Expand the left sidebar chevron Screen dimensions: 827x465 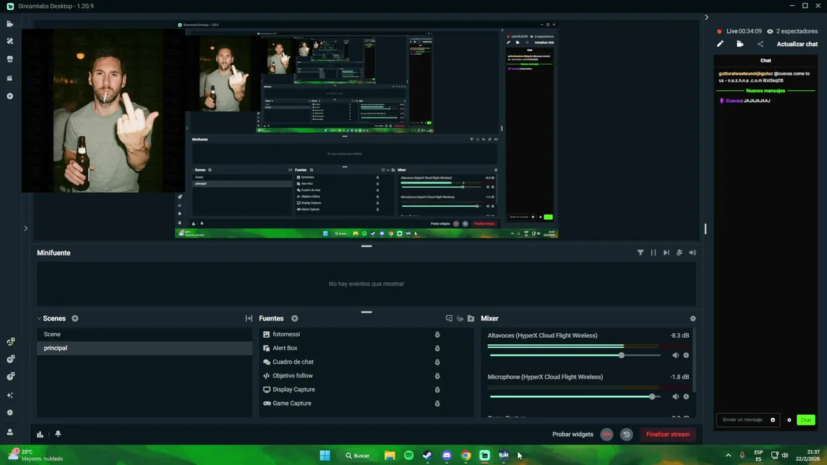click(26, 228)
